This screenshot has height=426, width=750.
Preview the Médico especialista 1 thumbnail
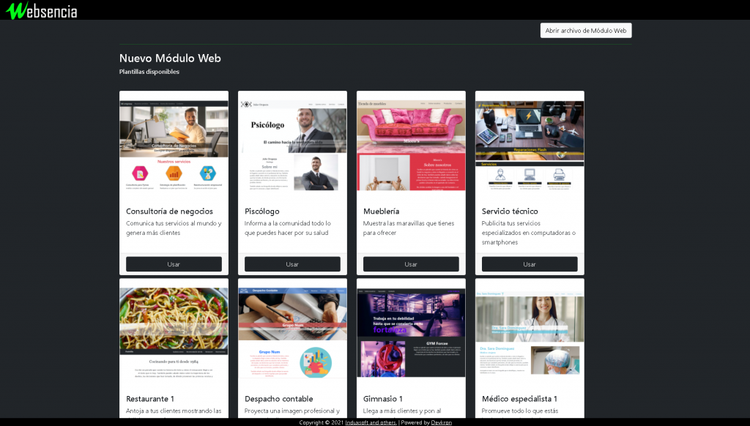(530, 333)
